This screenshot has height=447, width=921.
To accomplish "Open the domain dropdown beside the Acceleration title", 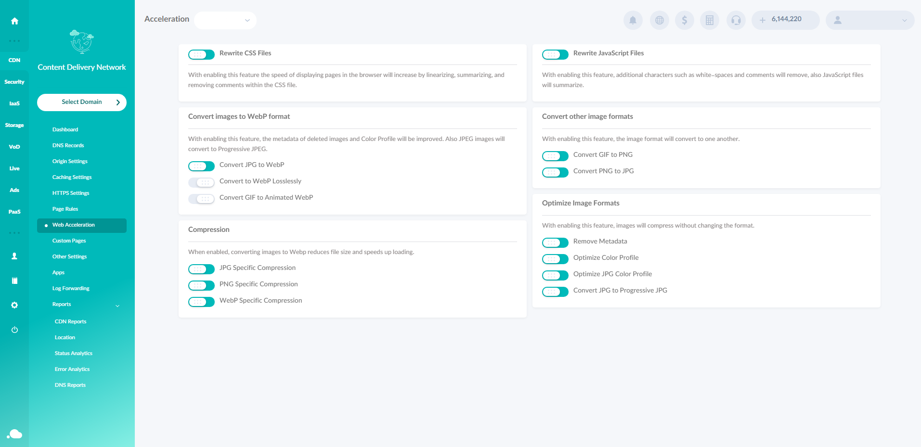I will 225,20.
